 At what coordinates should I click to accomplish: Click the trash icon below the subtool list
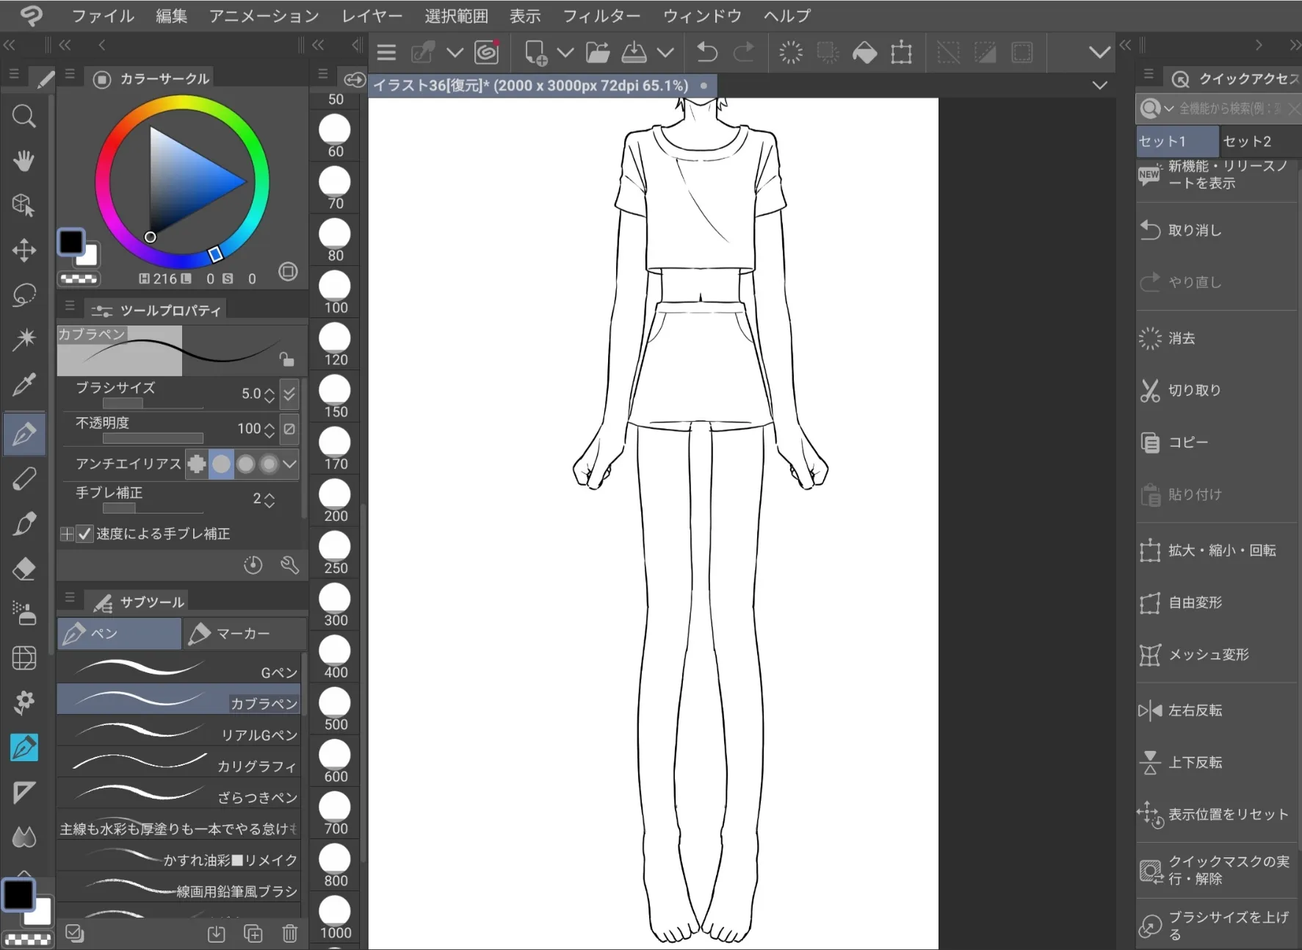[x=290, y=933]
